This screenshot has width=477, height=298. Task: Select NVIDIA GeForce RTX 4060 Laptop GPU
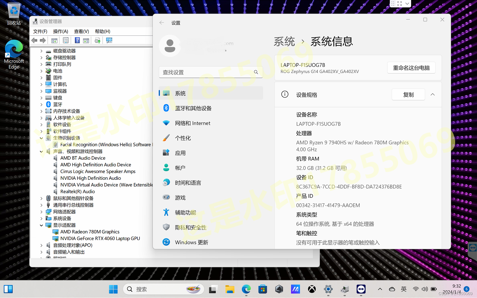100,239
